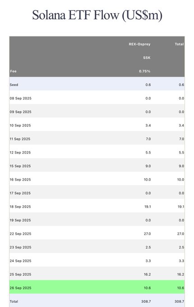Image resolution: width=194 pixels, height=307 pixels.
Task: Select SSK value 19.1 on 18 Sep
Action: (148, 207)
